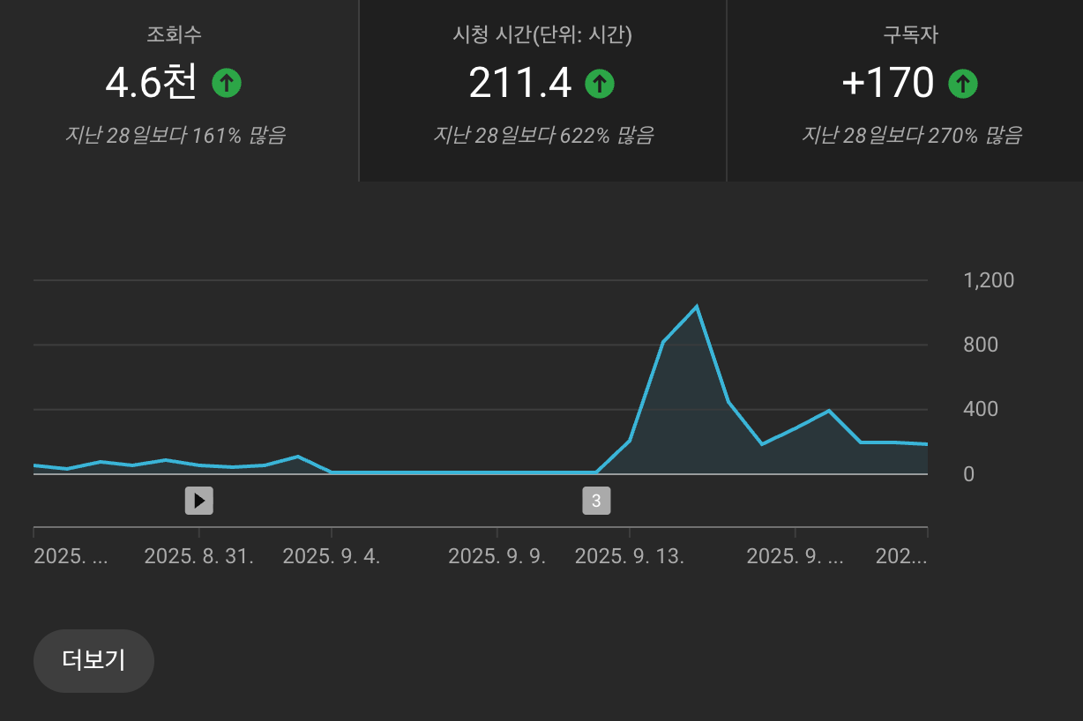Click the "지난 28일보다 270% 많음" text
This screenshot has height=721, width=1083.
(x=911, y=136)
